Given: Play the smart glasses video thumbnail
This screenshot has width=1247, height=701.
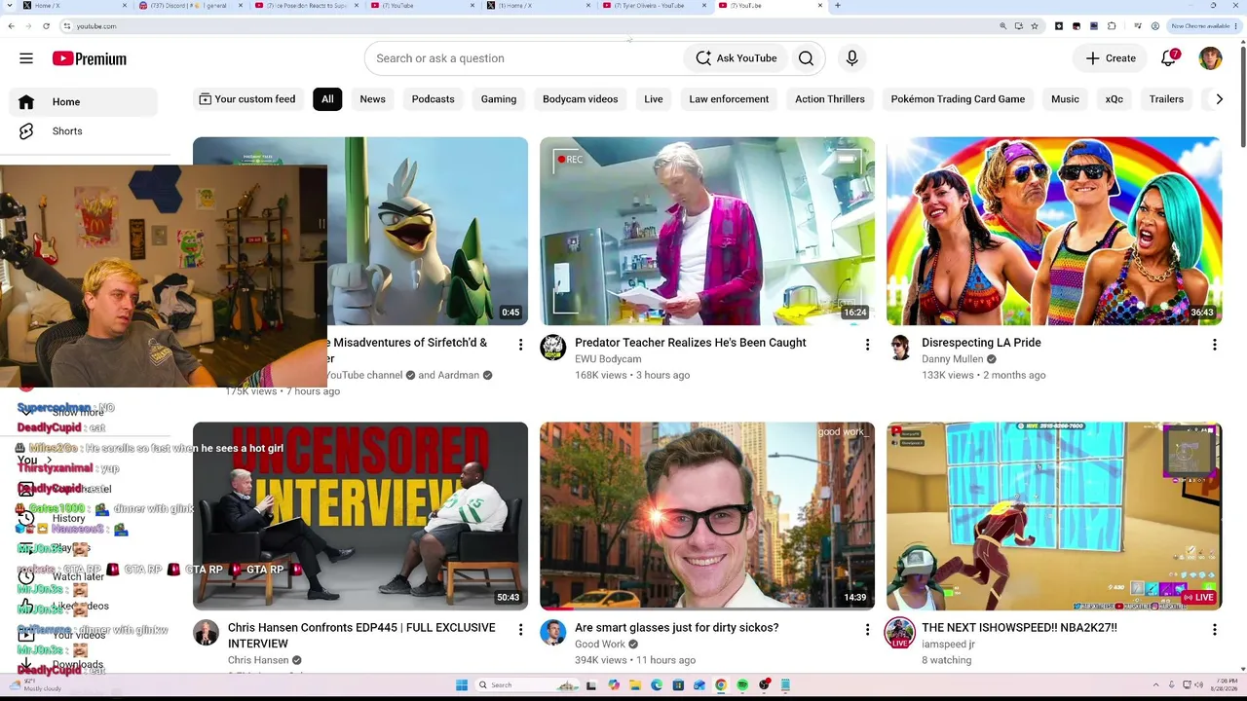Looking at the screenshot, I should (x=707, y=516).
